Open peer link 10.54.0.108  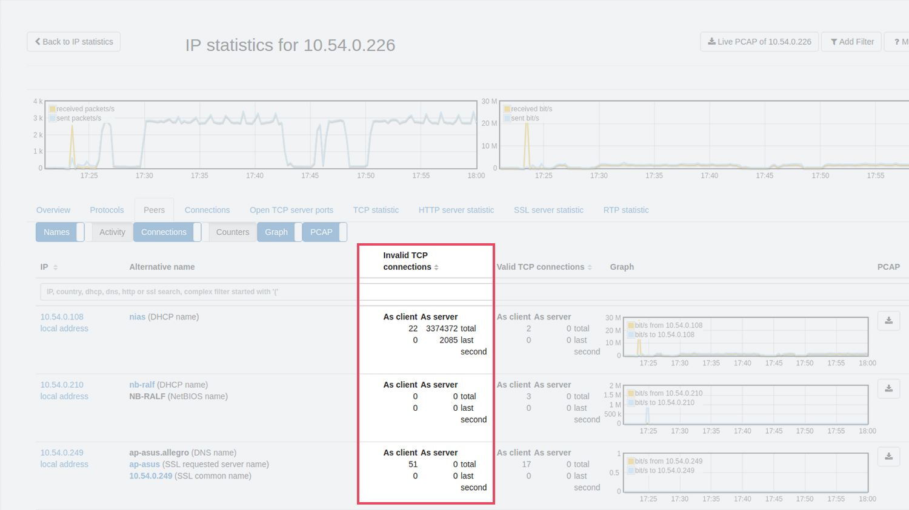pos(62,317)
